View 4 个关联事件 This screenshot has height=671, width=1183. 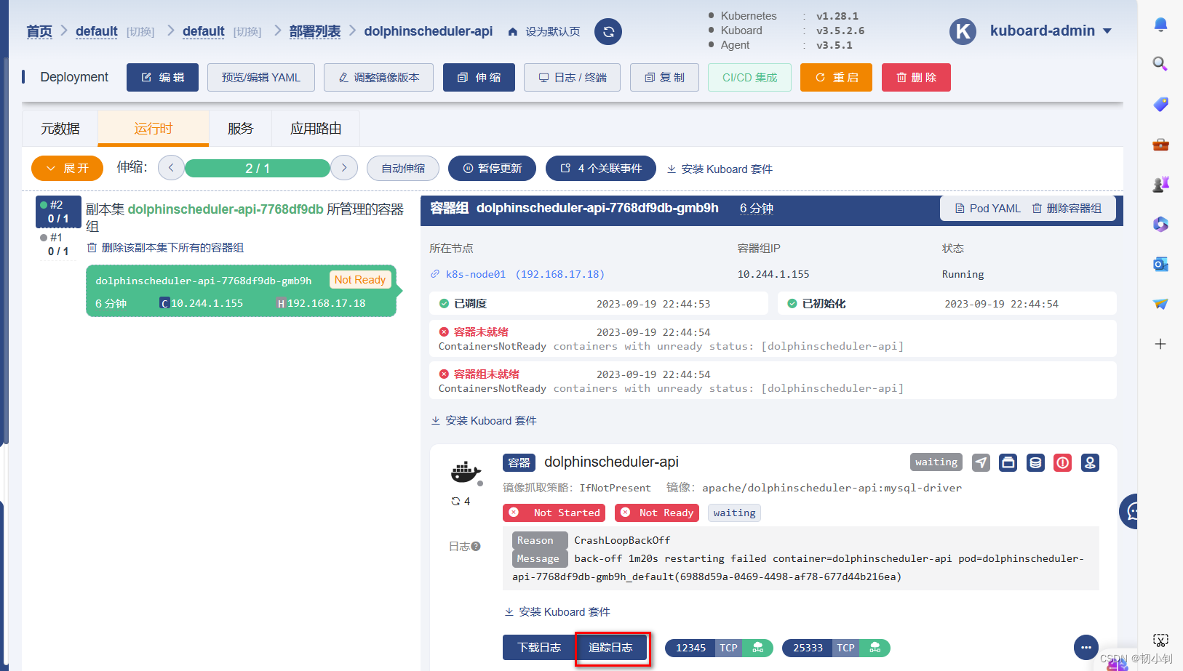click(601, 168)
